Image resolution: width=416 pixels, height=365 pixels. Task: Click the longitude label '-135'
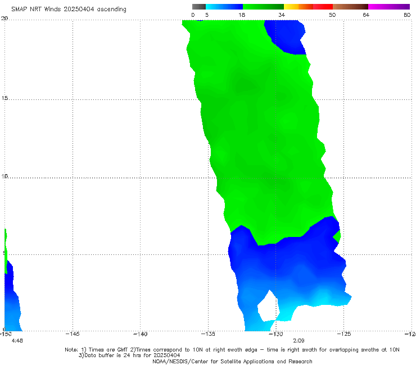[x=208, y=334]
